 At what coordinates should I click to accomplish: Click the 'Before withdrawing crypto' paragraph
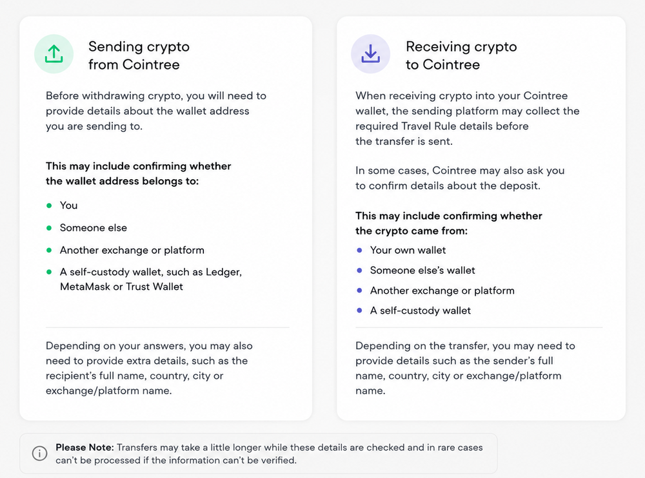pyautogui.click(x=156, y=111)
